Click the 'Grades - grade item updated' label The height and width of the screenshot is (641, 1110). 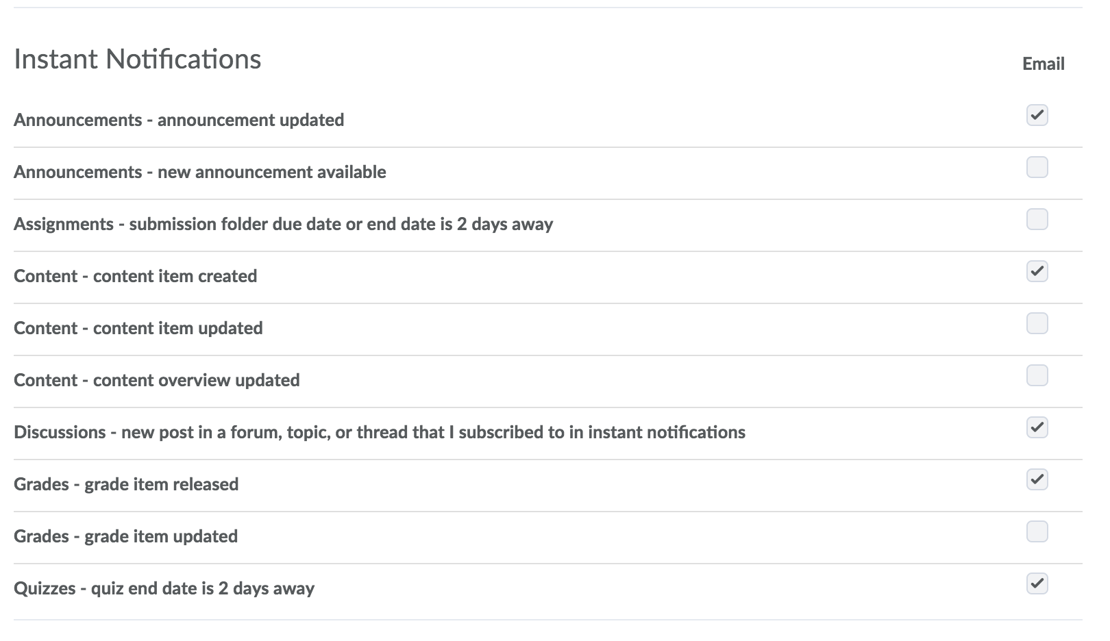point(125,536)
